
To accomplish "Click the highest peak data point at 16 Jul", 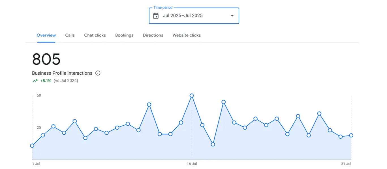I will pos(192,96).
